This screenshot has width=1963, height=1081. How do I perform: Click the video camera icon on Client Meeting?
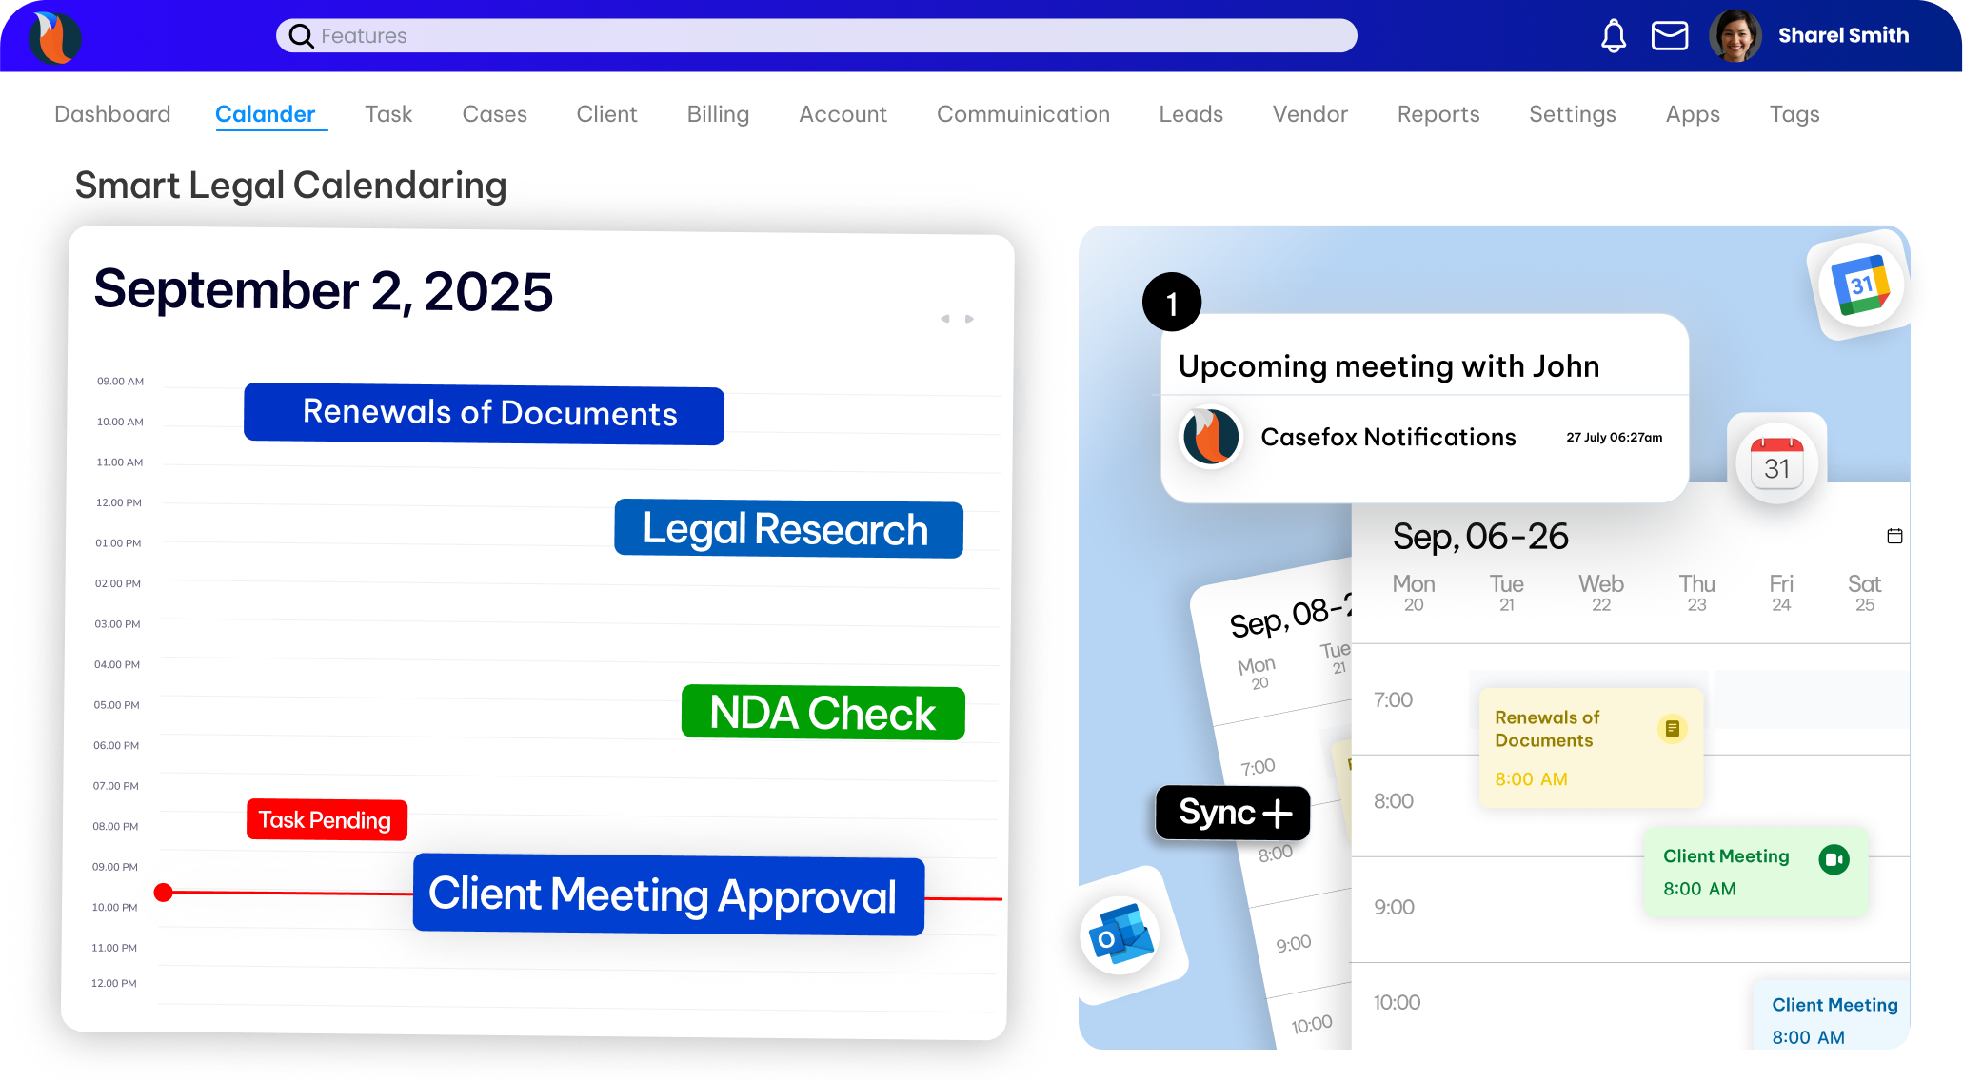[1834, 859]
